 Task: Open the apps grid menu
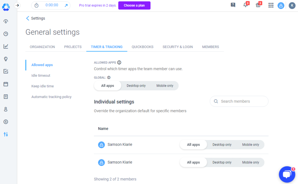pos(271,5)
